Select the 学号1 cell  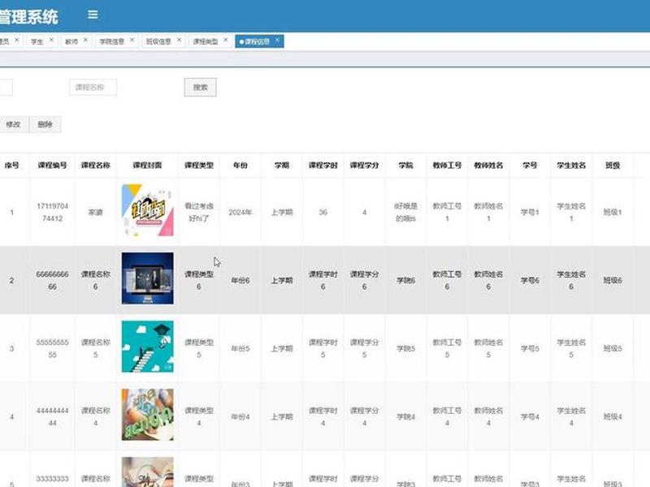pos(530,212)
